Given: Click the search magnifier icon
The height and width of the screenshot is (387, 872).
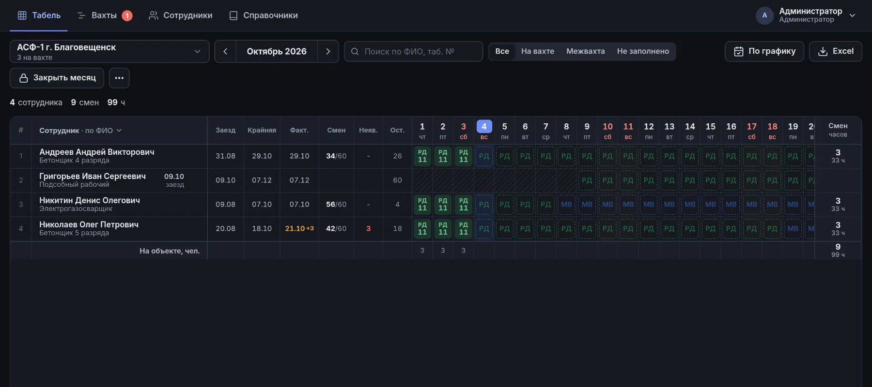Looking at the screenshot, I should click(x=355, y=51).
